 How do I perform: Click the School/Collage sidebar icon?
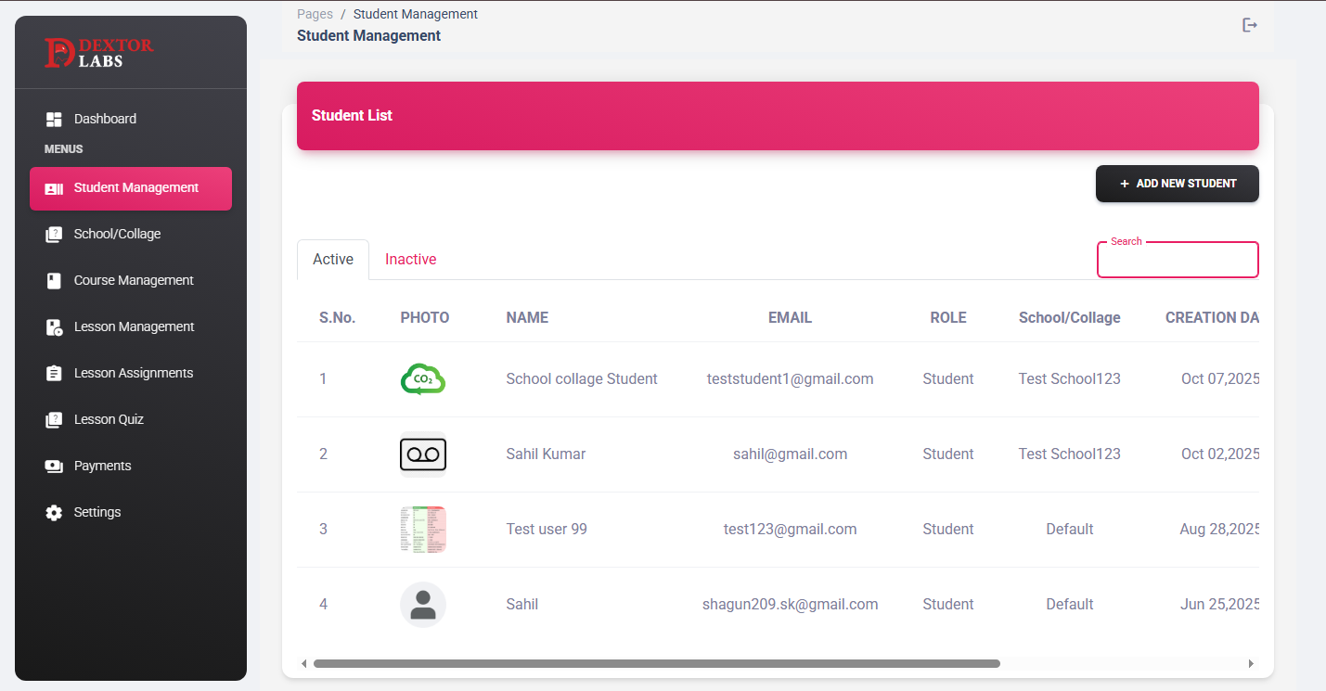click(54, 234)
